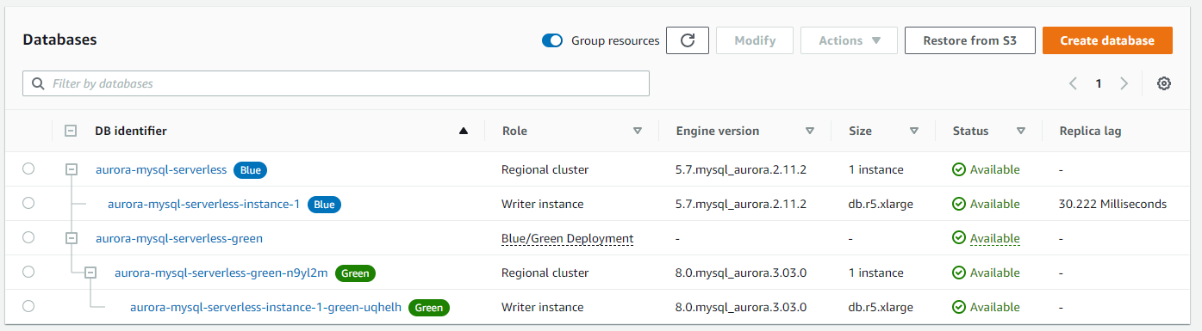
Task: Select radio for aurora-mysql-serverless-instance-1-green-uqhelh
Action: point(28,306)
